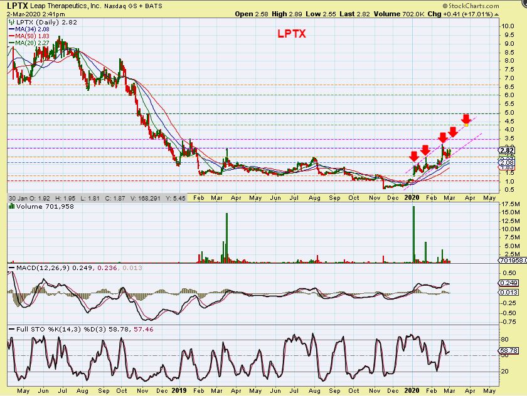527x396 pixels.
Task: Click the 0.013 histogram axis tag
Action: 509,293
